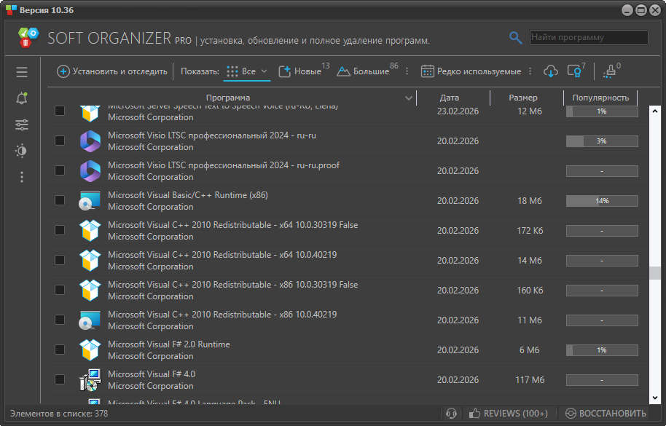The height and width of the screenshot is (426, 666).
Task: Show "Новые" programs filter
Action: pos(301,71)
